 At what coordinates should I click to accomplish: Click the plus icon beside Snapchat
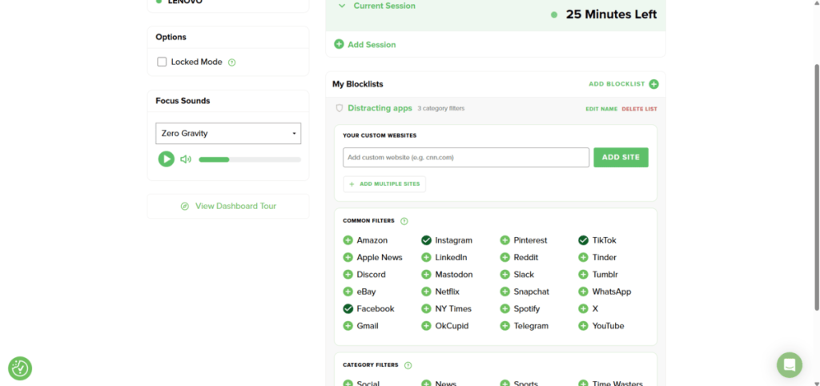coord(504,292)
